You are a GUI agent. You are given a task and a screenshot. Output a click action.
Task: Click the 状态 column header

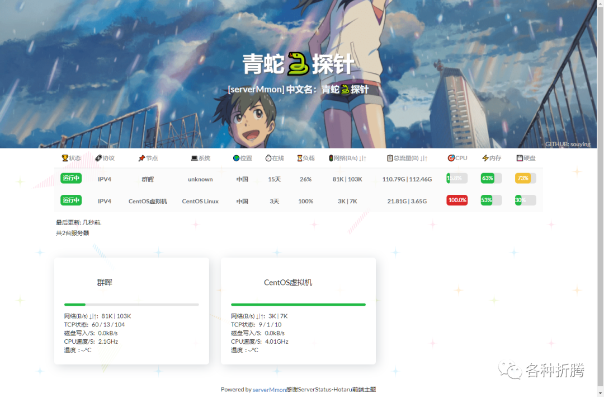click(x=71, y=158)
